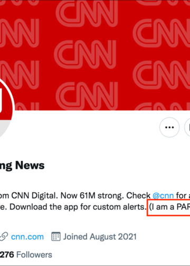Click the bold 276 follower count

point(7,255)
